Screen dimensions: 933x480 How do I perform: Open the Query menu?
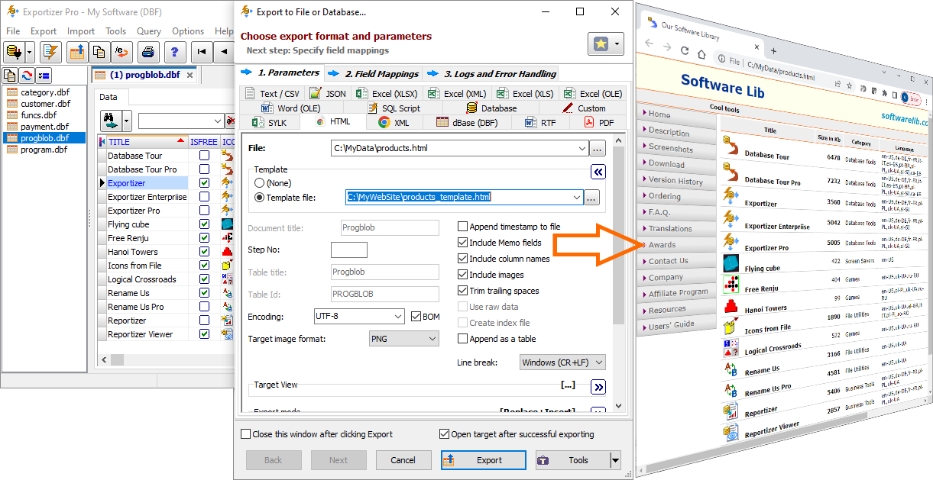click(149, 31)
